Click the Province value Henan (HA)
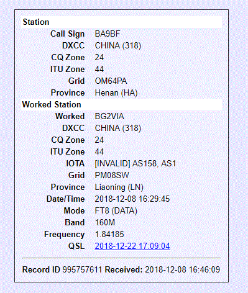Viewport: 248px width, 293px height. [x=116, y=92]
